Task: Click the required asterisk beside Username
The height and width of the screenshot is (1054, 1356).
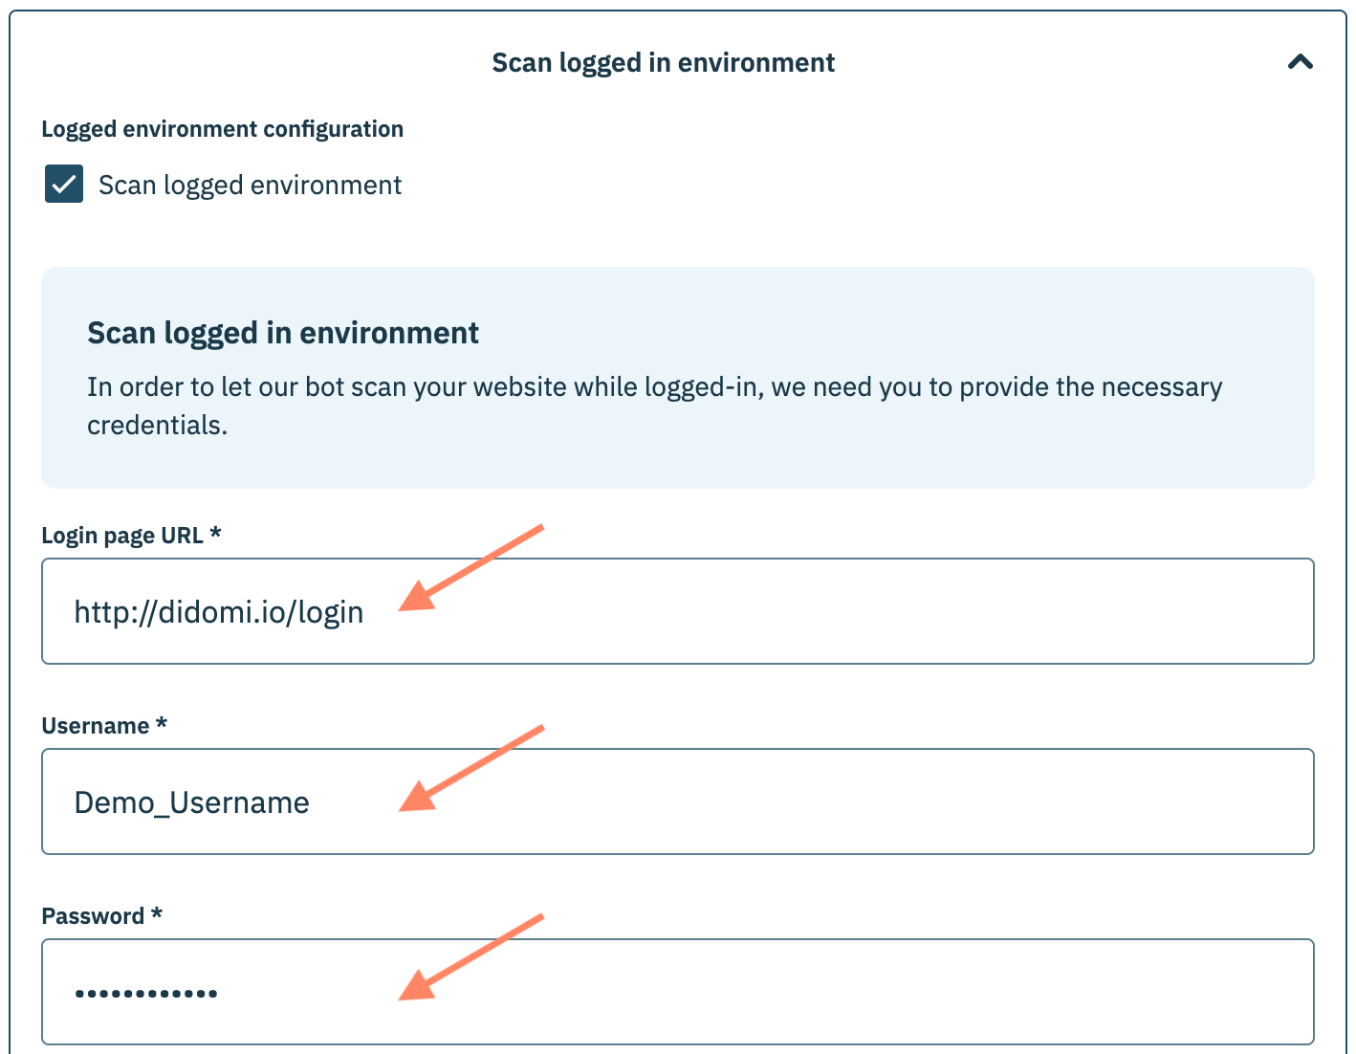Action: pos(162,724)
